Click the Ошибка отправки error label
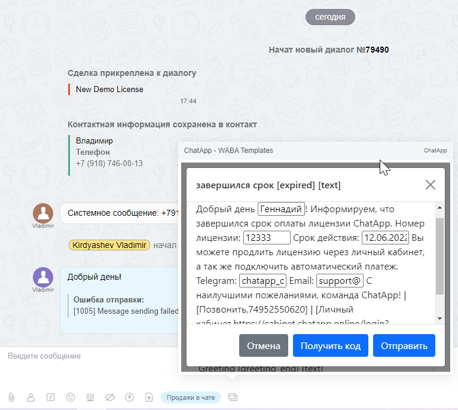Image resolution: width=458 pixels, height=410 pixels. point(109,299)
